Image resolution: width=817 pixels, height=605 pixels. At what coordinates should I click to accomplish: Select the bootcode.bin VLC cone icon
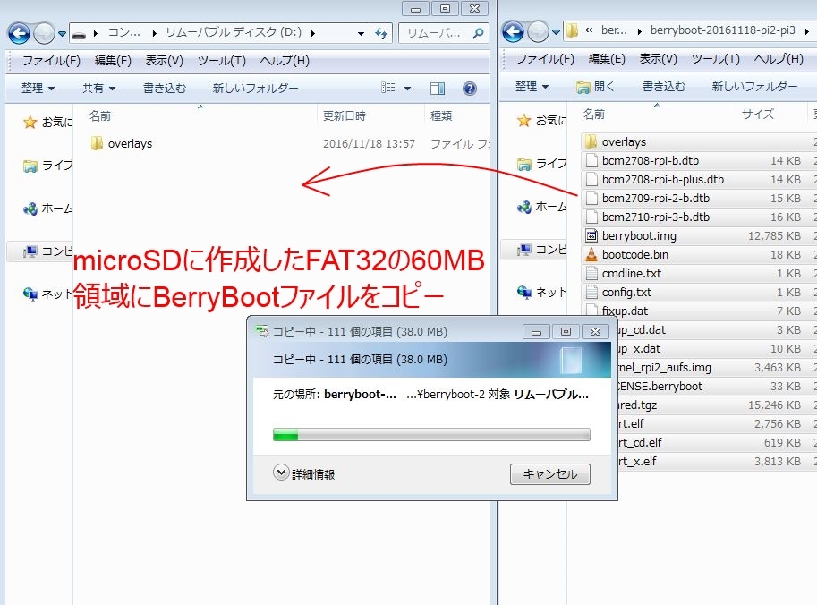[x=591, y=254]
